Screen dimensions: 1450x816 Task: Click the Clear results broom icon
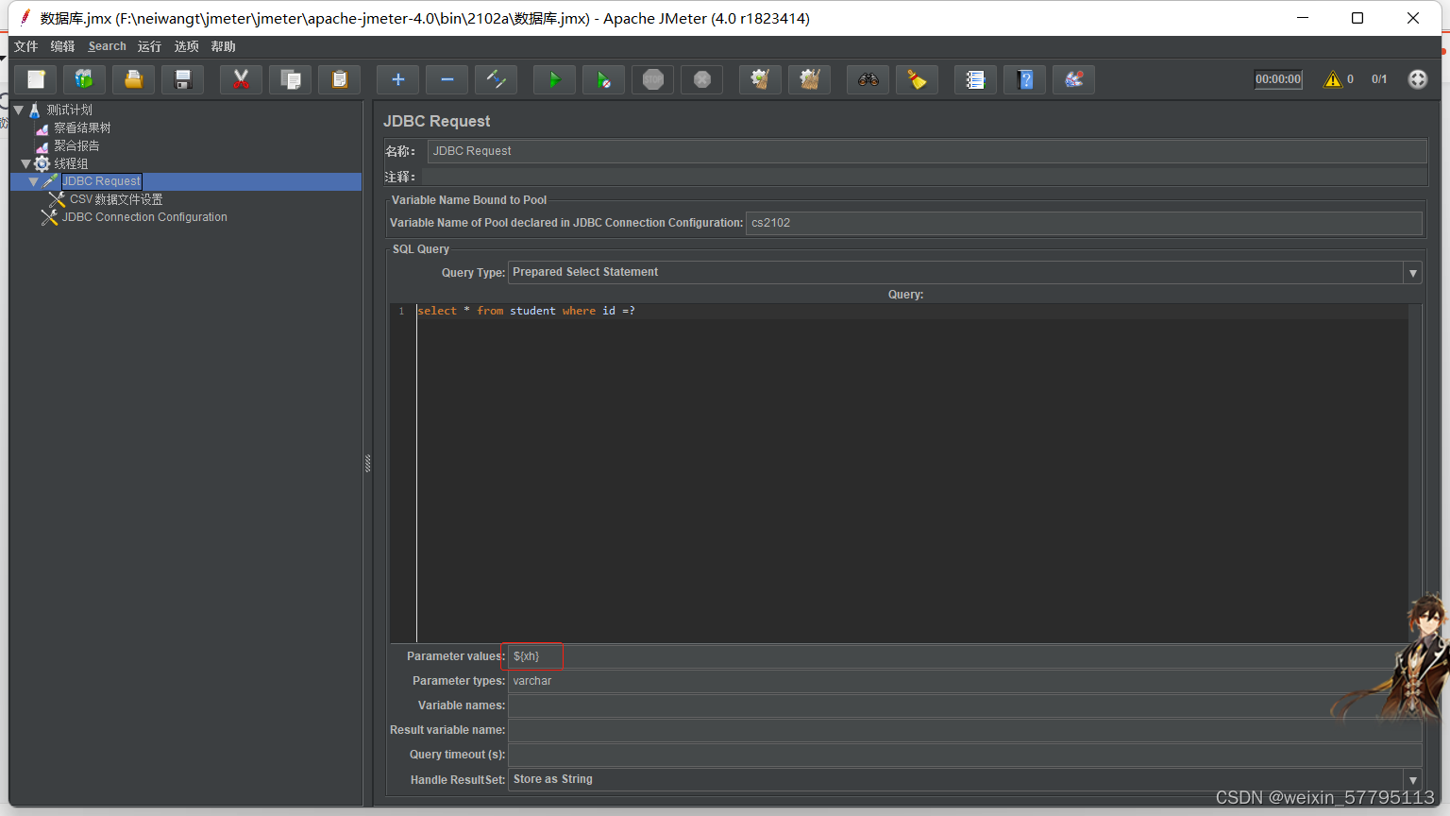pyautogui.click(x=761, y=80)
